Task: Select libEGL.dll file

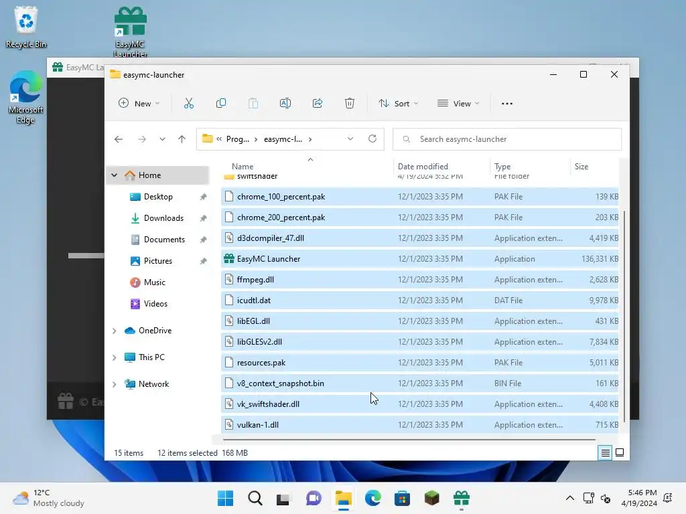Action: pos(419,321)
